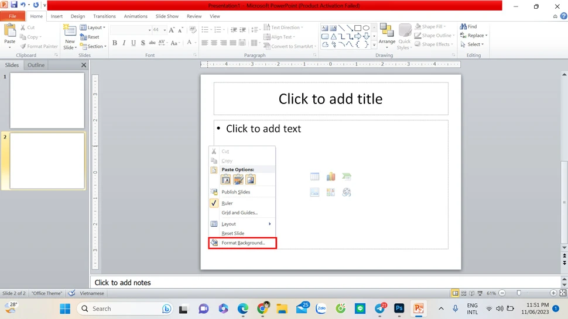568x319 pixels.
Task: Open Windows Start menu
Action: 65,308
